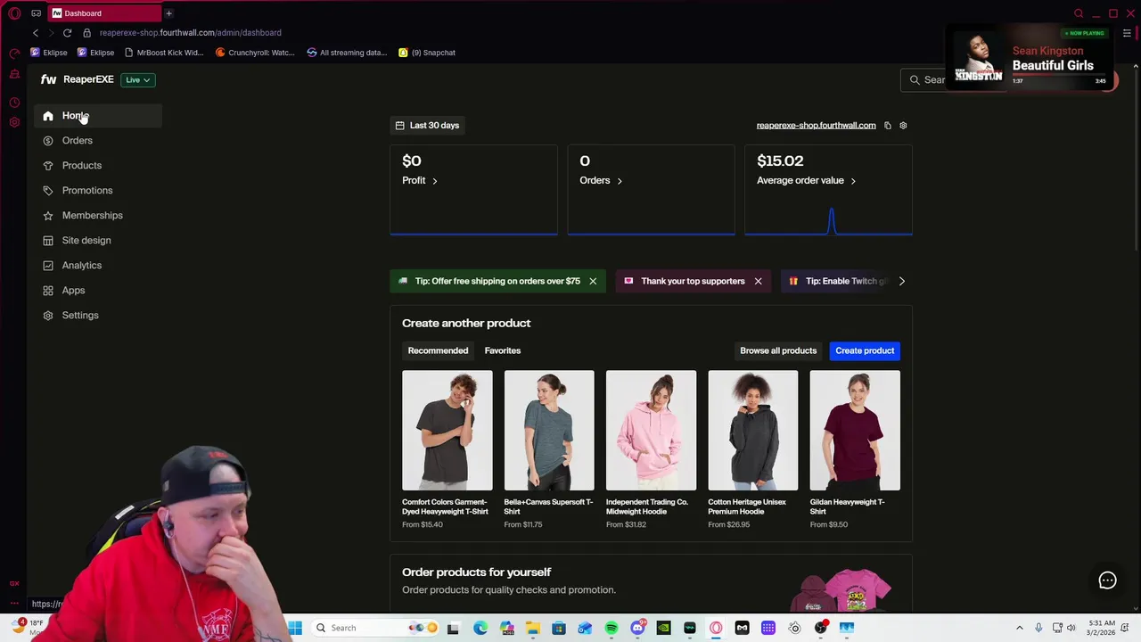The height and width of the screenshot is (642, 1141).
Task: Click the blue Create product button
Action: tap(865, 350)
